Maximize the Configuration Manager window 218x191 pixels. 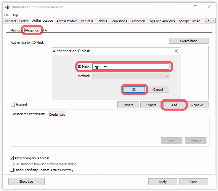[195, 7]
